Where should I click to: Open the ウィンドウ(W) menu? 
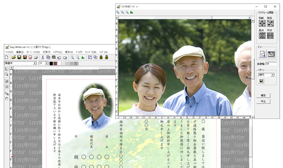[x=91, y=52]
